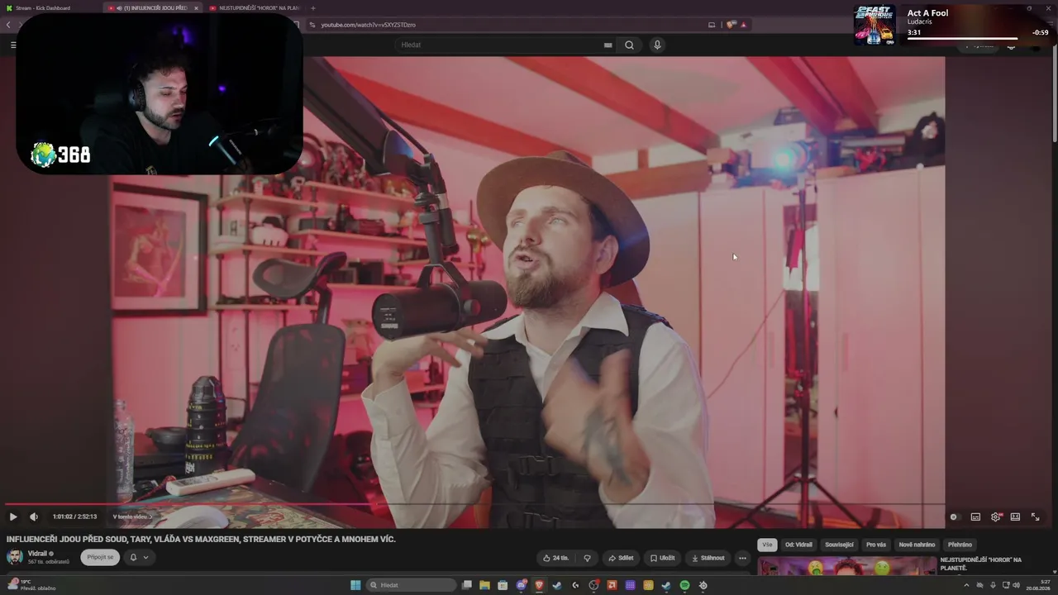
Task: Select the 'Přehráno' filter chip
Action: (x=960, y=545)
